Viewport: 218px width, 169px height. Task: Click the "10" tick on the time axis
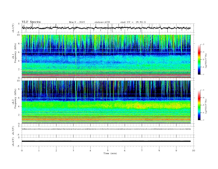point(194,150)
